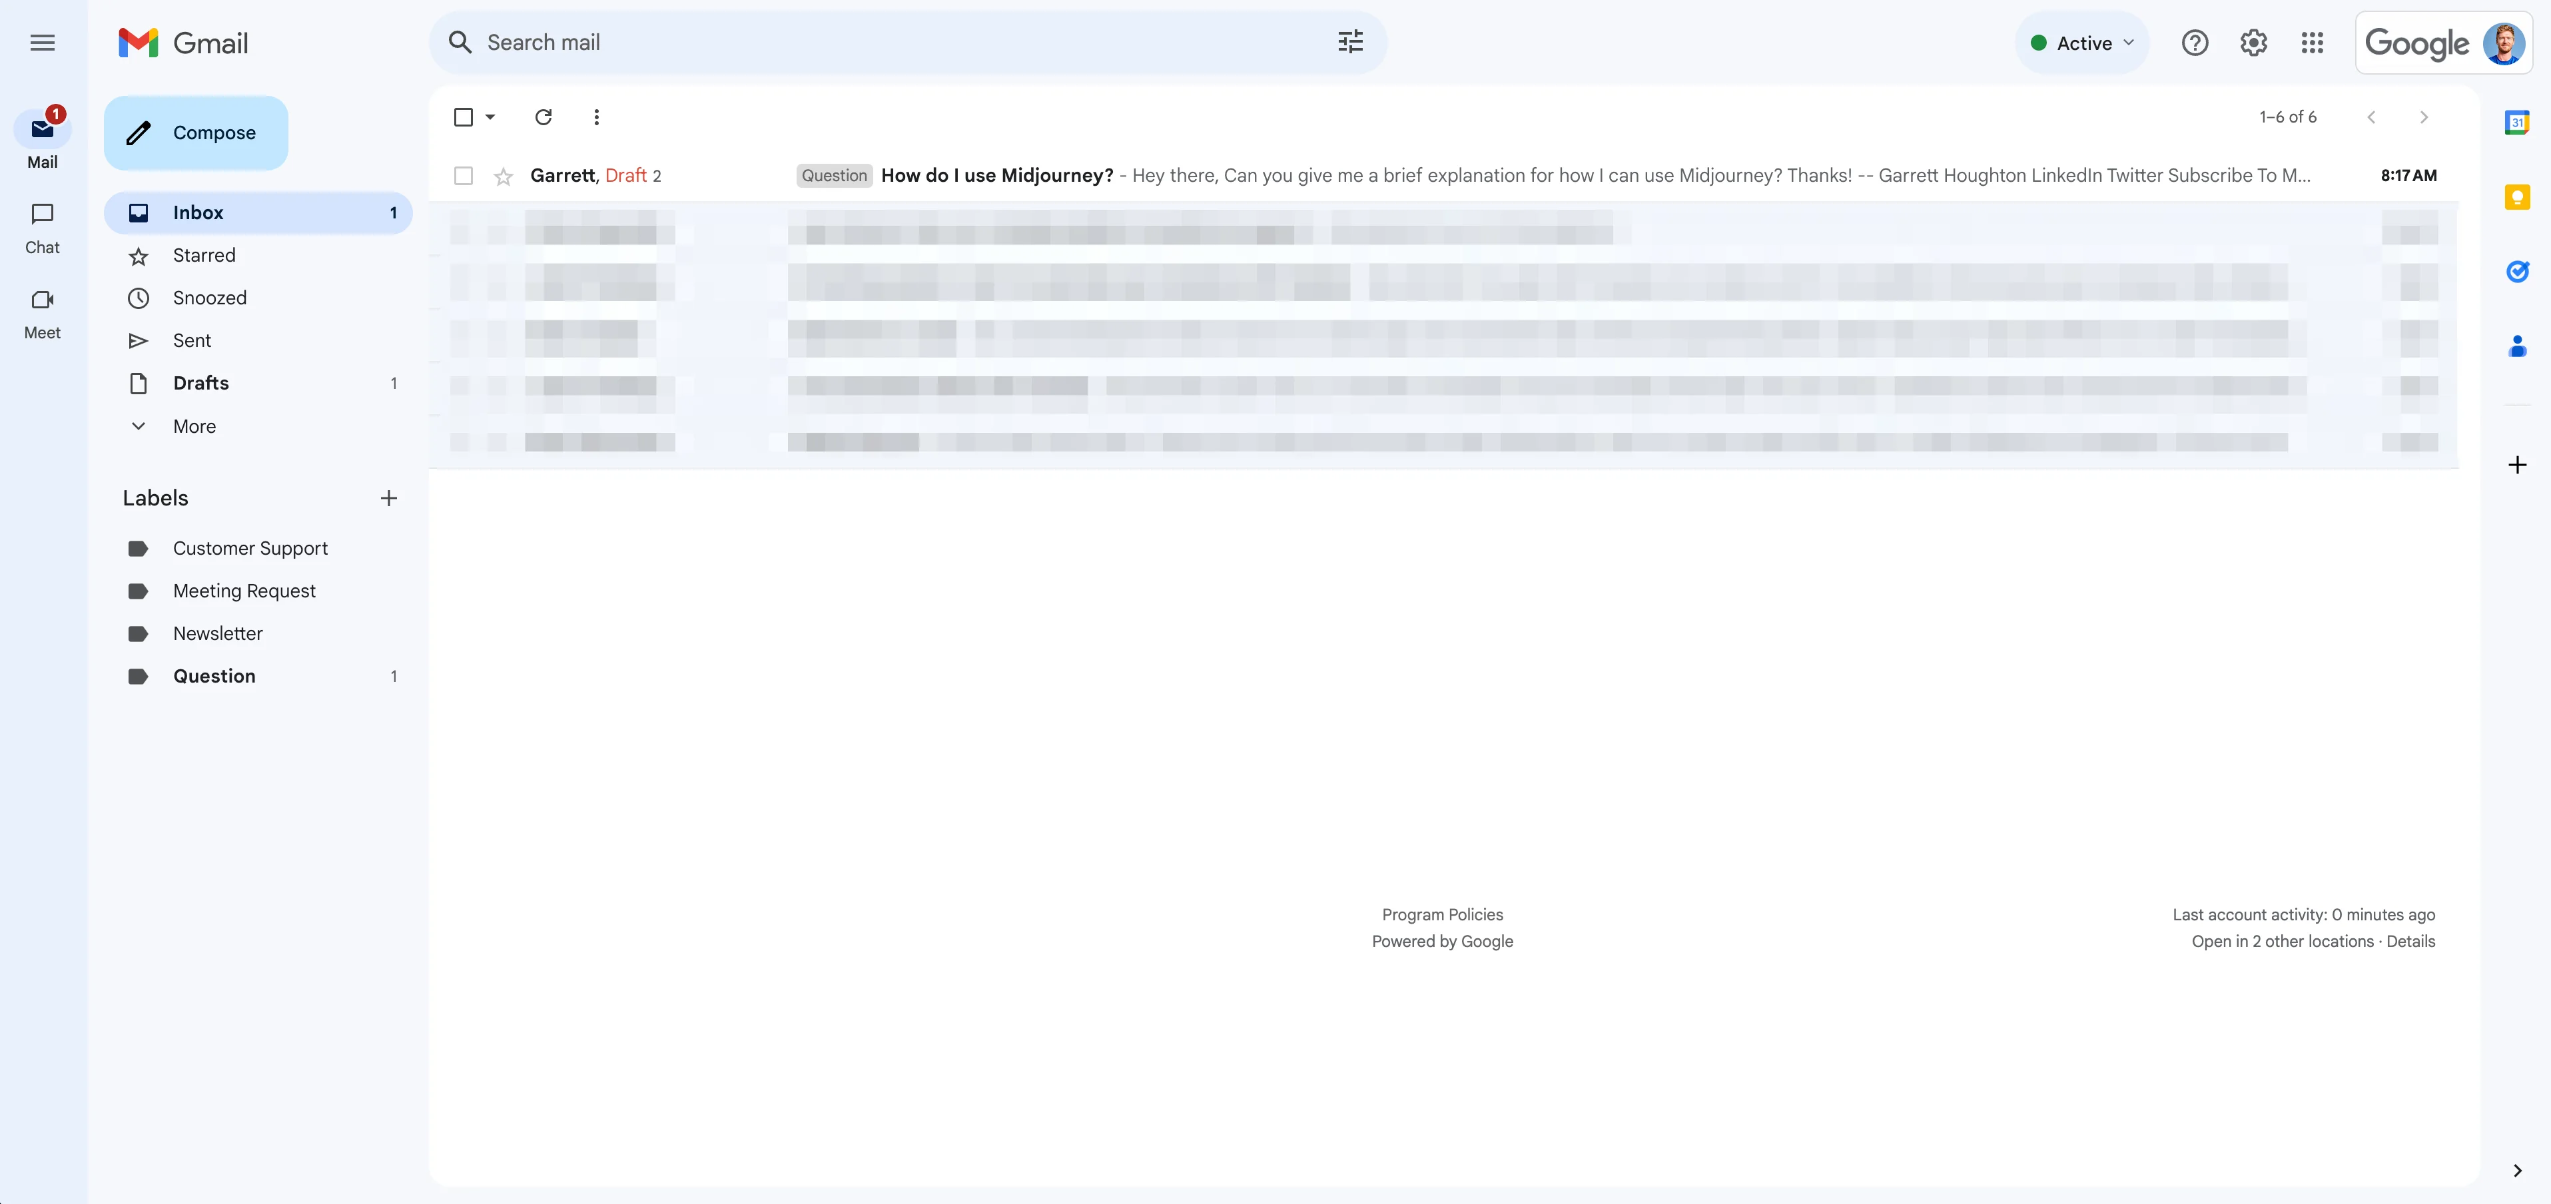Check the select all checkbox
This screenshot has height=1204, width=2551.
tap(462, 117)
